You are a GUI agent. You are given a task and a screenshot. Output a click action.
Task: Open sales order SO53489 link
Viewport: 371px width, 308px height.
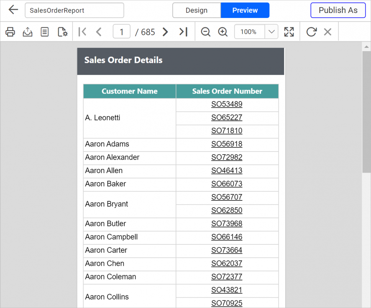coord(227,104)
